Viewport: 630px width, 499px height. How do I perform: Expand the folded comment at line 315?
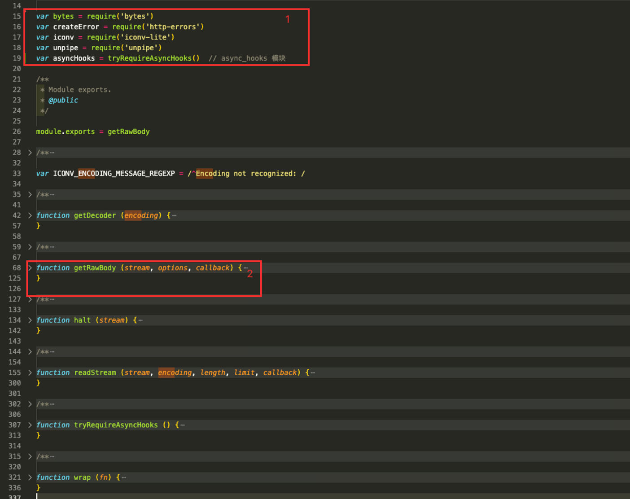click(30, 456)
